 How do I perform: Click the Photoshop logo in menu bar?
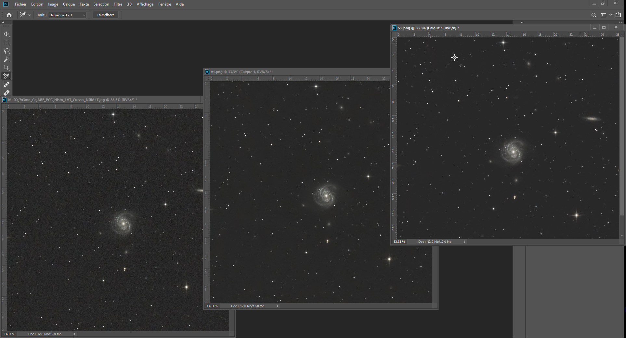coord(6,4)
